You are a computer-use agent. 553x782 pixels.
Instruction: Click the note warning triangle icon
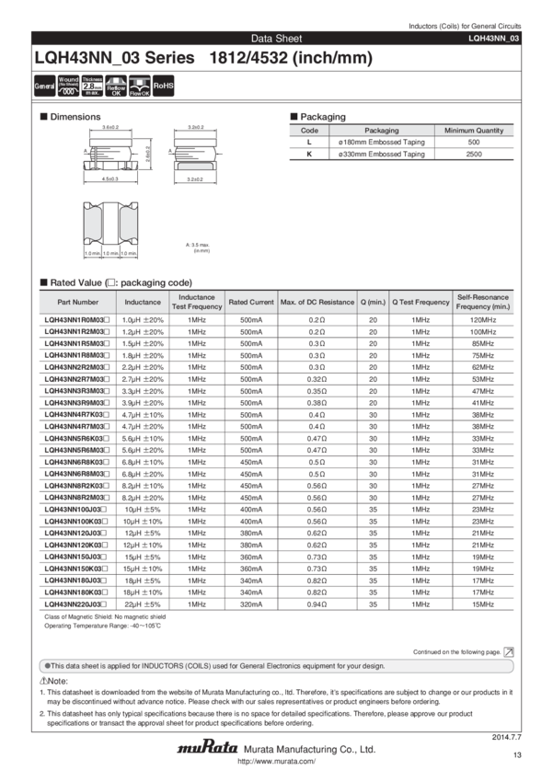point(43,681)
